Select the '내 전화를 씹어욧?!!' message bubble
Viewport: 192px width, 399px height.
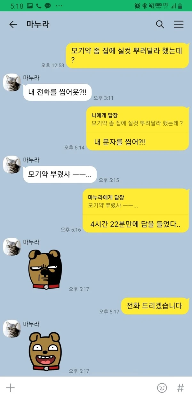[58, 92]
